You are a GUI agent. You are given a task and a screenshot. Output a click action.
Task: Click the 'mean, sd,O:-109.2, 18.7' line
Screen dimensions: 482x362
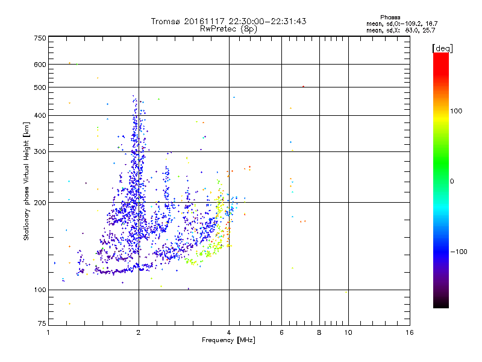402,24
